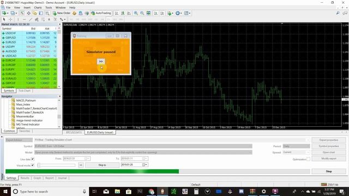Viewport: 349px width, 196px height.
Task: Switch chart to Bar Chart style
Action: click(x=116, y=13)
